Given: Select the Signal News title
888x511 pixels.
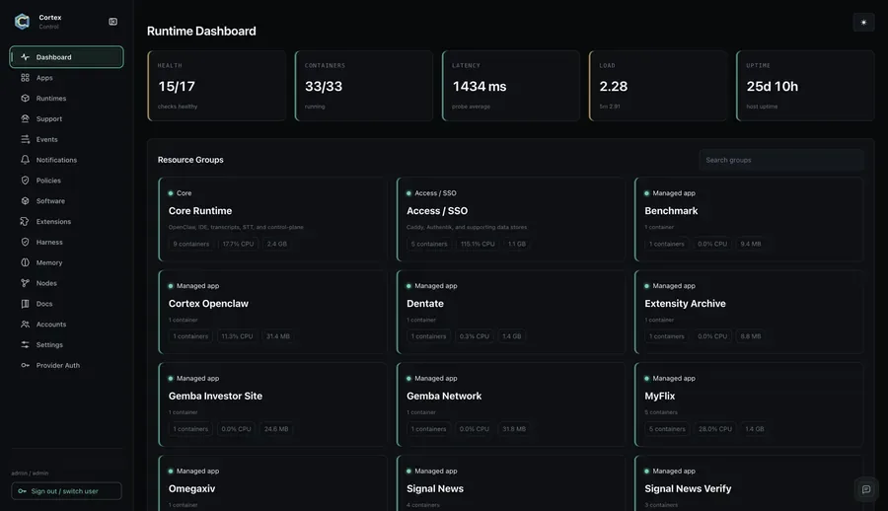Looking at the screenshot, I should point(435,489).
